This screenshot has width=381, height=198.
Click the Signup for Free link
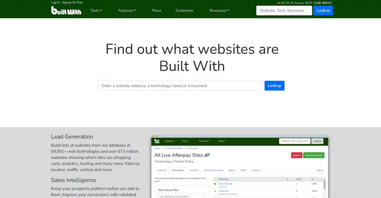(73, 3)
